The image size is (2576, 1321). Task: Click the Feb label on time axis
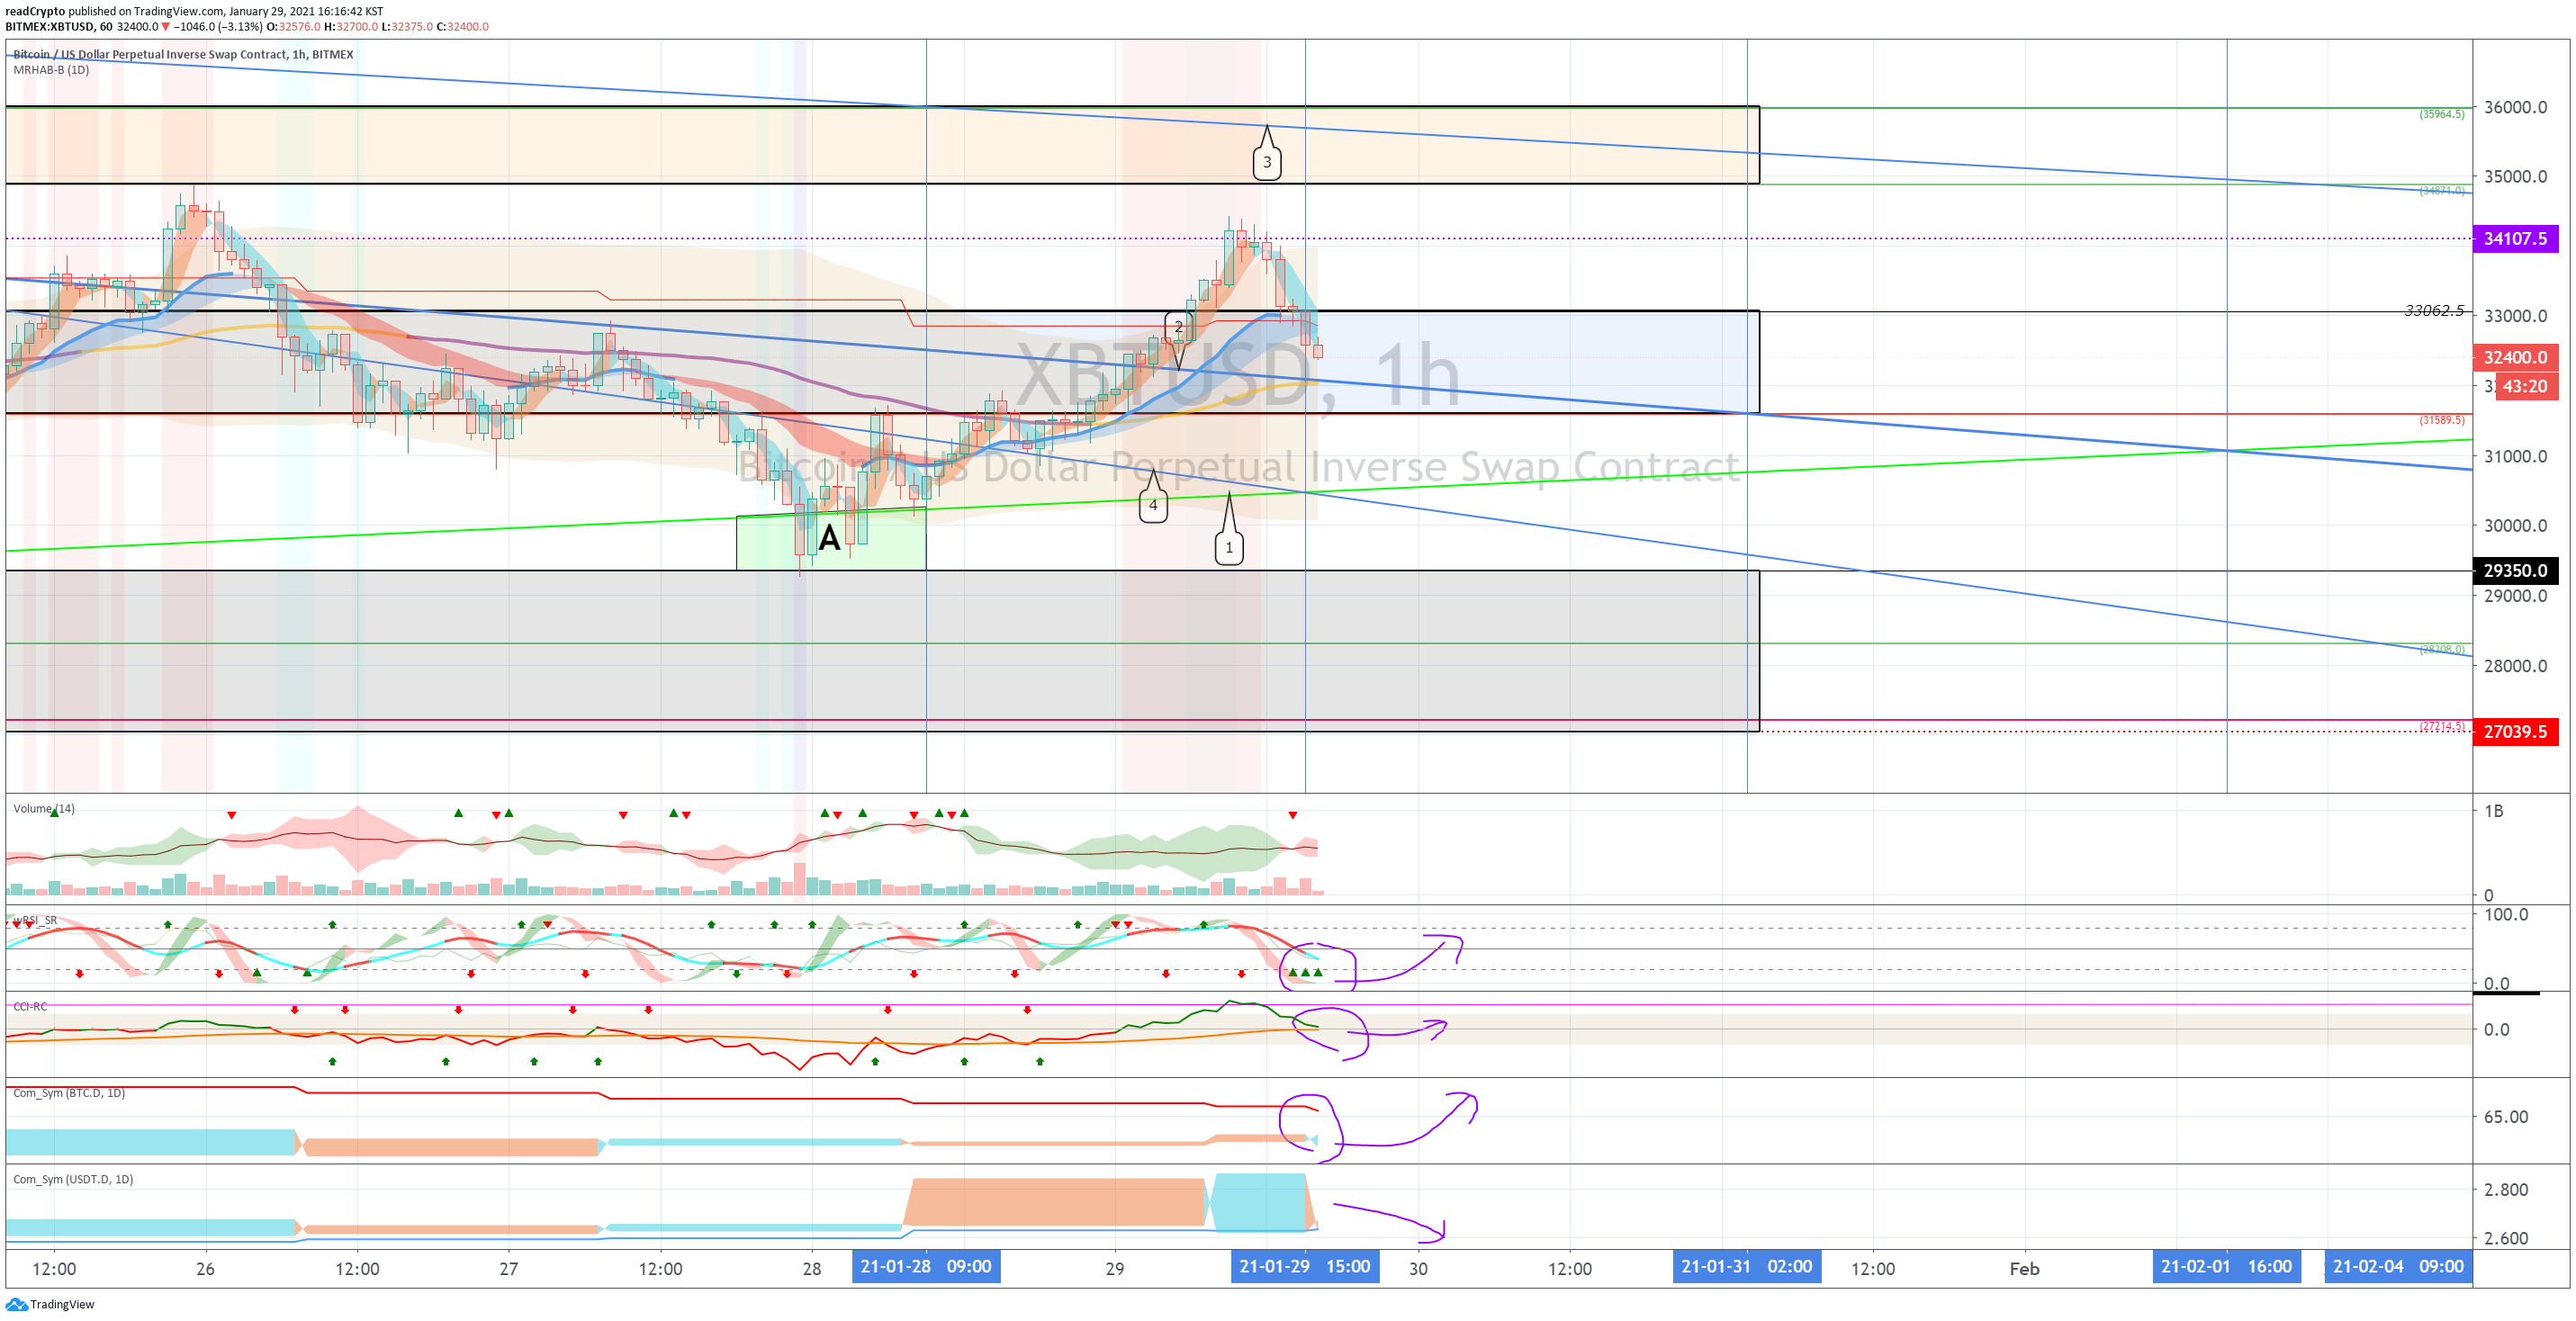coord(2024,1268)
